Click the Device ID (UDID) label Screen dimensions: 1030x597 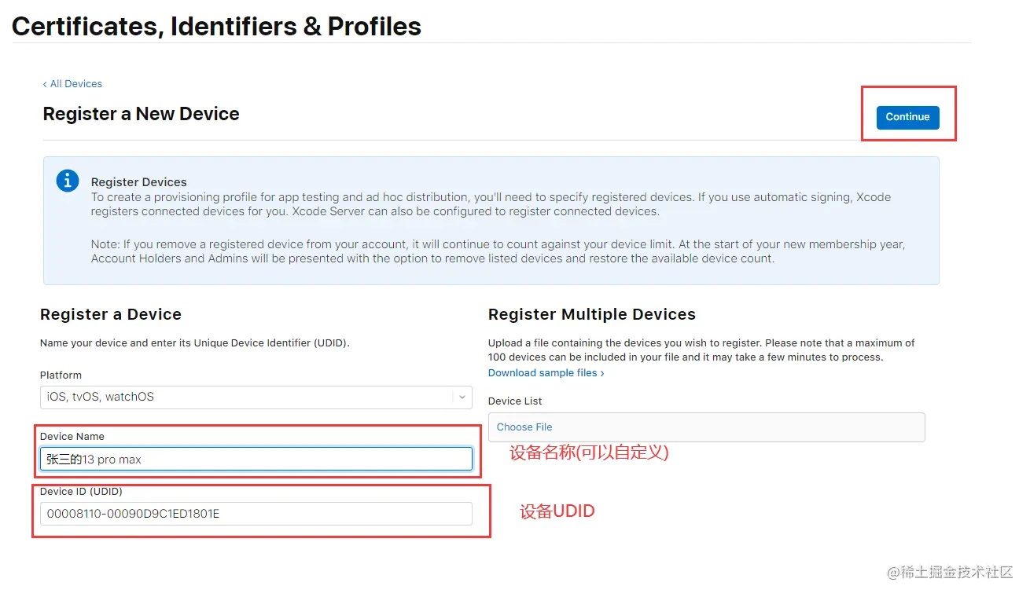pyautogui.click(x=81, y=491)
